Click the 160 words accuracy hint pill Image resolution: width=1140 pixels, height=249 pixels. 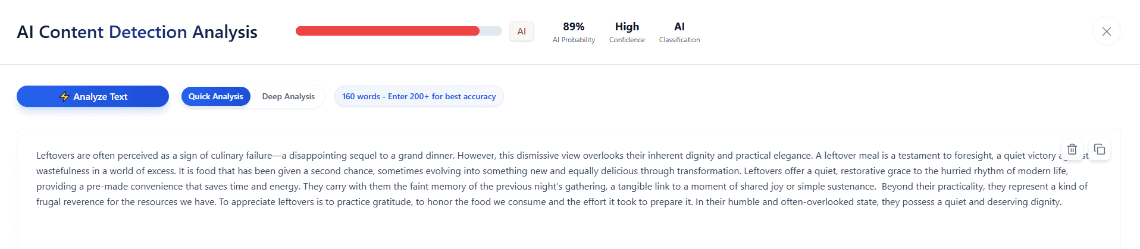419,96
